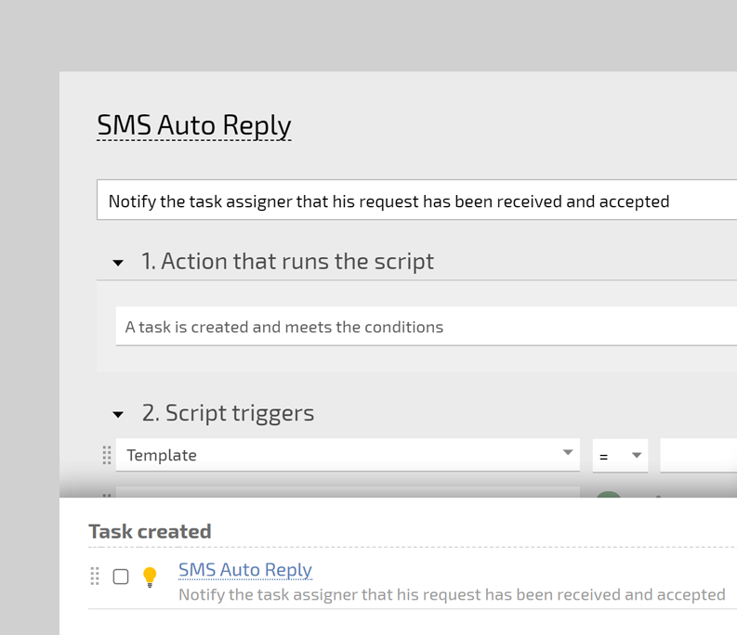
Task: Click the arrow next to the '=' operator
Action: pos(637,456)
